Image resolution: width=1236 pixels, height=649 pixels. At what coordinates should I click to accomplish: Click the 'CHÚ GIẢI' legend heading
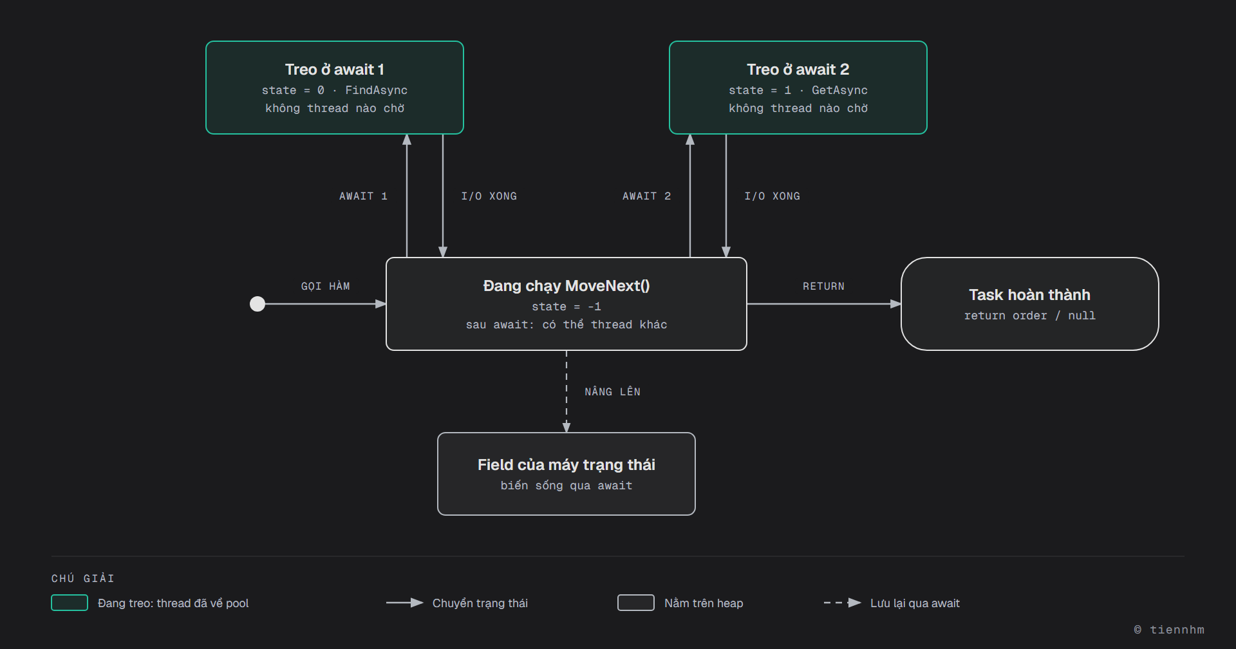click(x=83, y=578)
